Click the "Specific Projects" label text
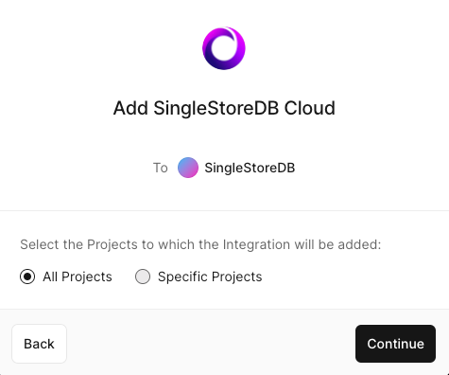Viewport: 449px width, 375px height. click(210, 277)
